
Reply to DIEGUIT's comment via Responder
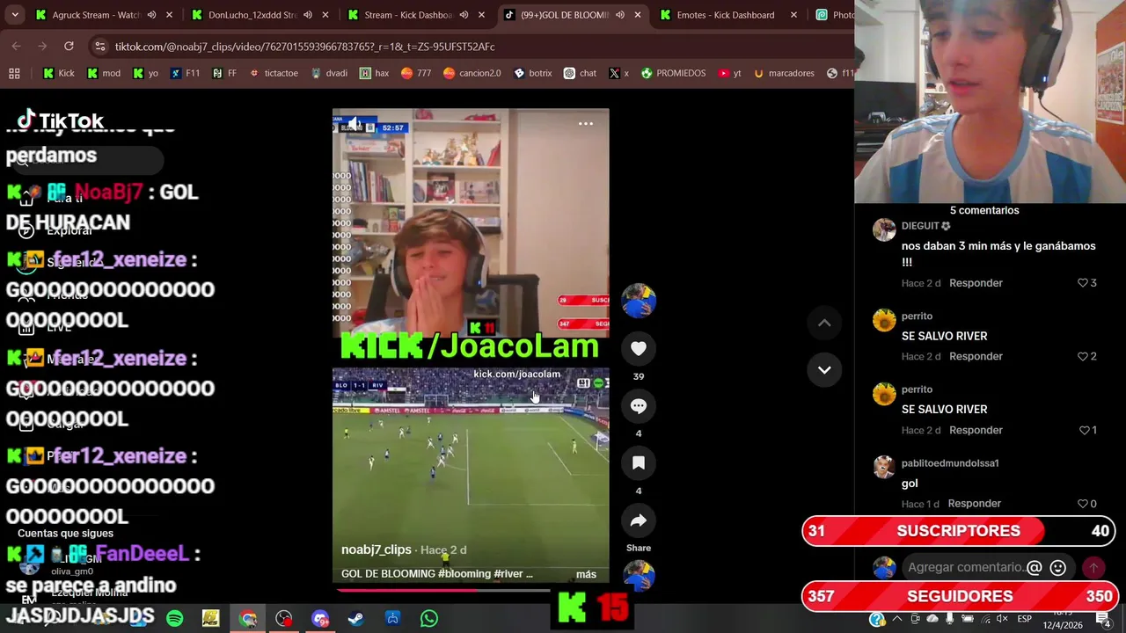(976, 283)
